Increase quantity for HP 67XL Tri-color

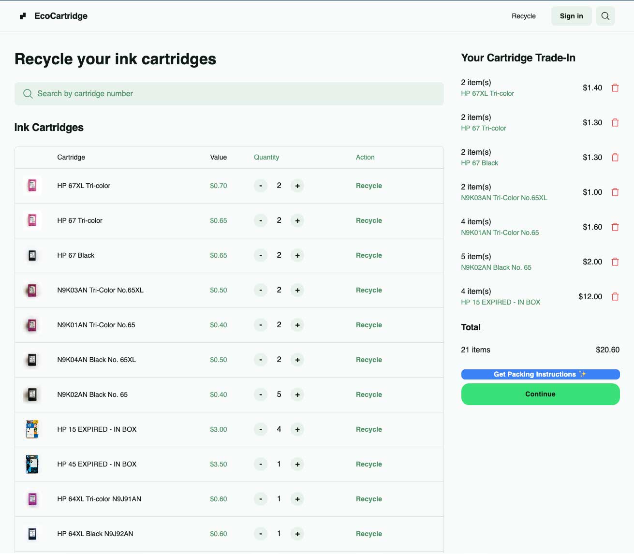[297, 186]
